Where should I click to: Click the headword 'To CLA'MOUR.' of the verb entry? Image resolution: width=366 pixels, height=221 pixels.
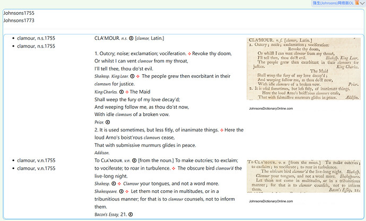109,161
